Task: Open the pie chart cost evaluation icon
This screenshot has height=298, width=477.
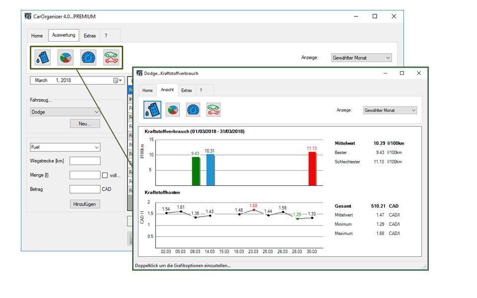Action: pos(65,58)
